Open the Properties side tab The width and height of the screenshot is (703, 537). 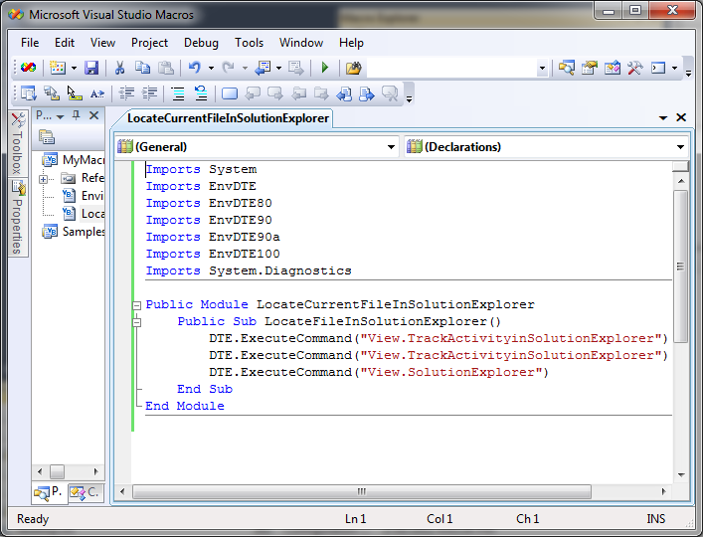pyautogui.click(x=18, y=217)
